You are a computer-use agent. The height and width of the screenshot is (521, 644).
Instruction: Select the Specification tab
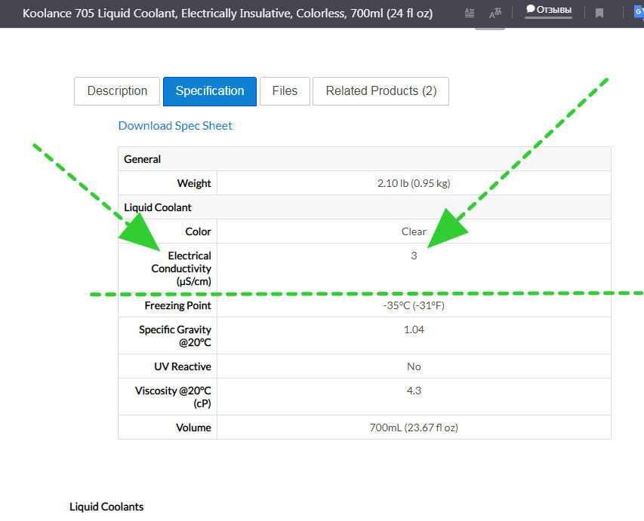(210, 91)
